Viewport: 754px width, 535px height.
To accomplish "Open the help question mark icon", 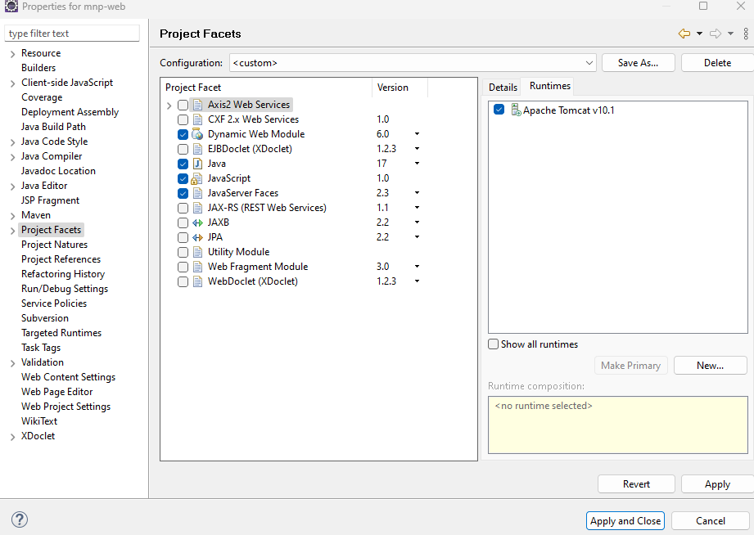I will [x=19, y=519].
